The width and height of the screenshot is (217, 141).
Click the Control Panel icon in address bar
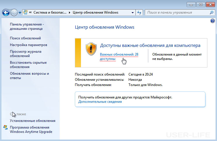click(25, 12)
